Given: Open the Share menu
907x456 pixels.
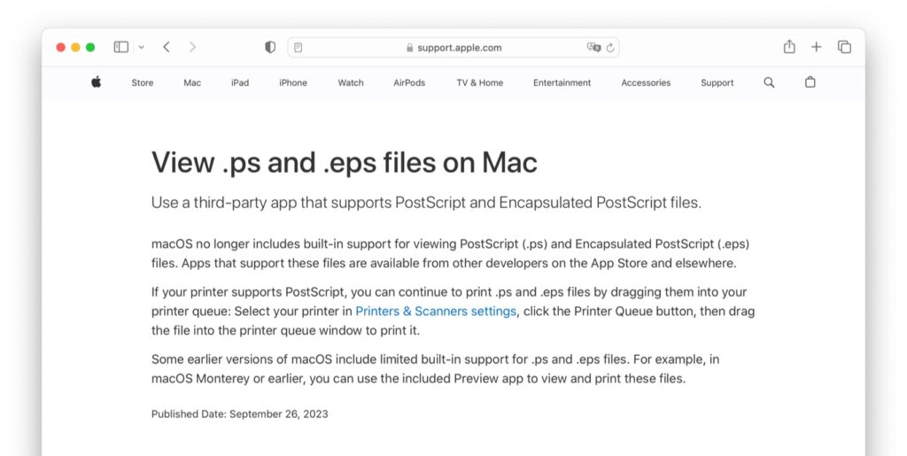Looking at the screenshot, I should point(789,47).
